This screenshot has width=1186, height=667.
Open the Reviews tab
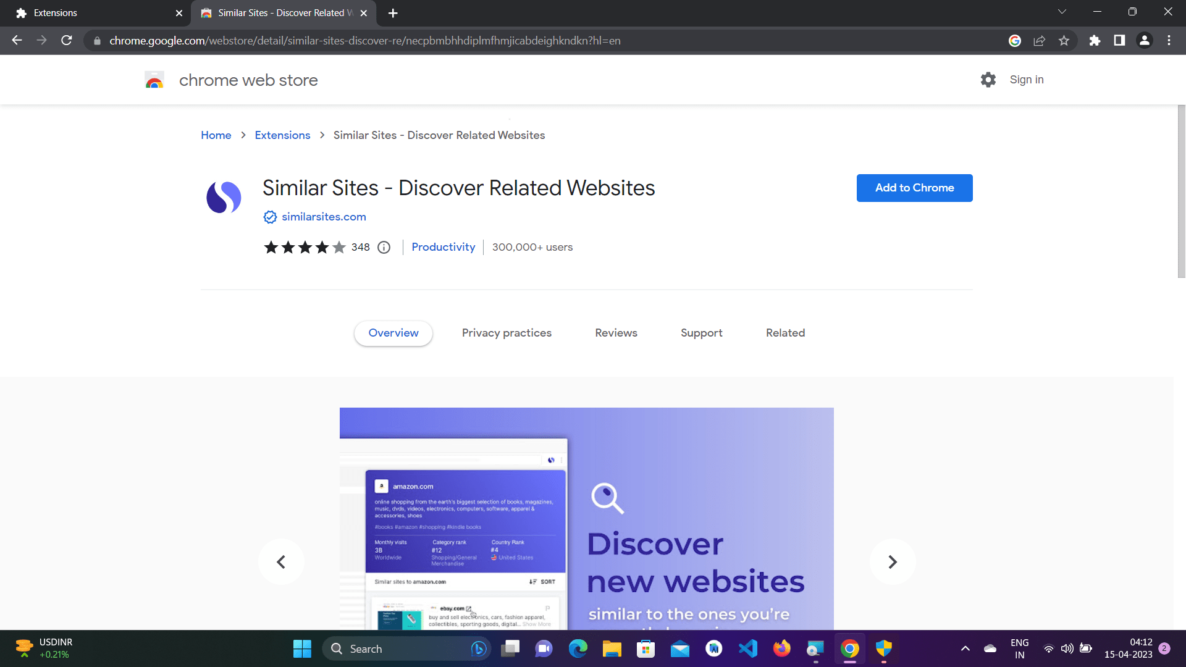[616, 333]
